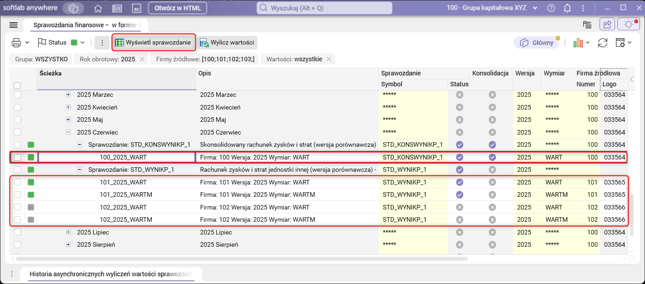This screenshot has width=645, height=284.
Task: Click Wyświetl sprawozdanie button
Action: [x=154, y=43]
